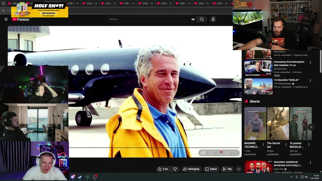Close the (118) Zi browser tab
Viewport: 322px width, 181px height.
point(96,4)
